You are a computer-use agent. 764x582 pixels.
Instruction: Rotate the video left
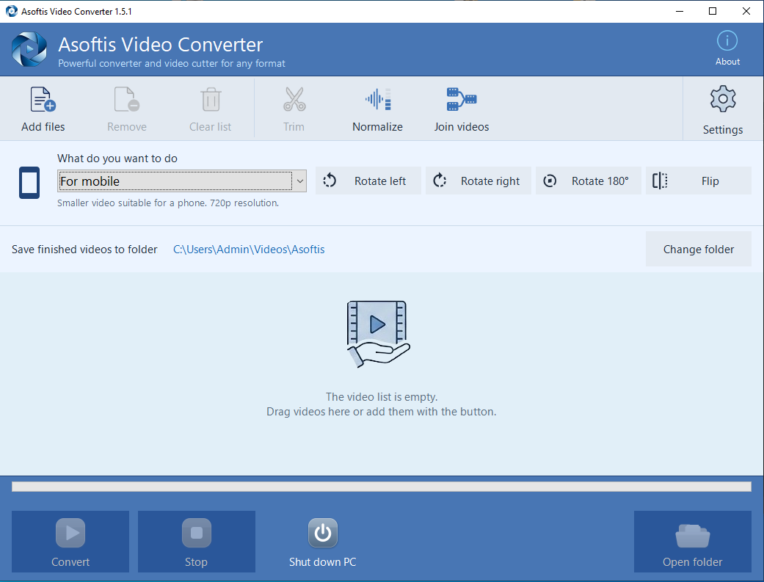point(368,181)
